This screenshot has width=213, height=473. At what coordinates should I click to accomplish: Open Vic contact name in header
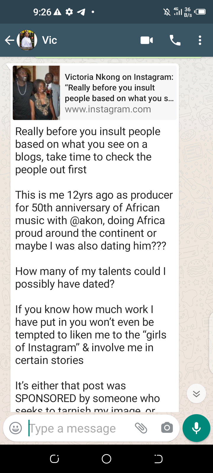[49, 40]
